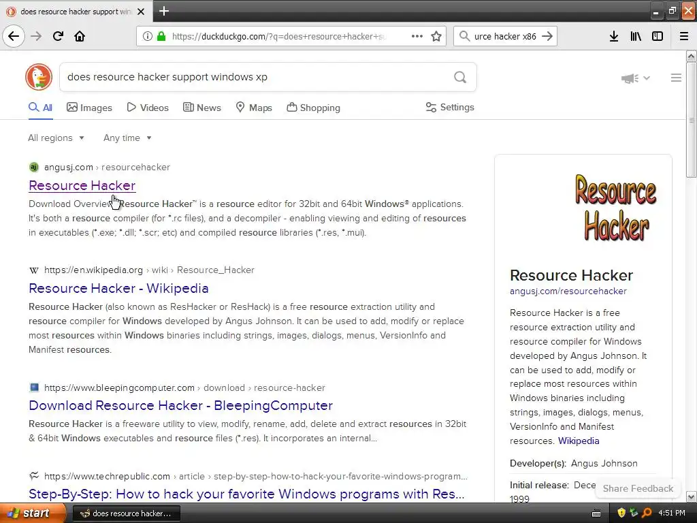Open the downloads panel
The image size is (697, 523).
coord(614,36)
